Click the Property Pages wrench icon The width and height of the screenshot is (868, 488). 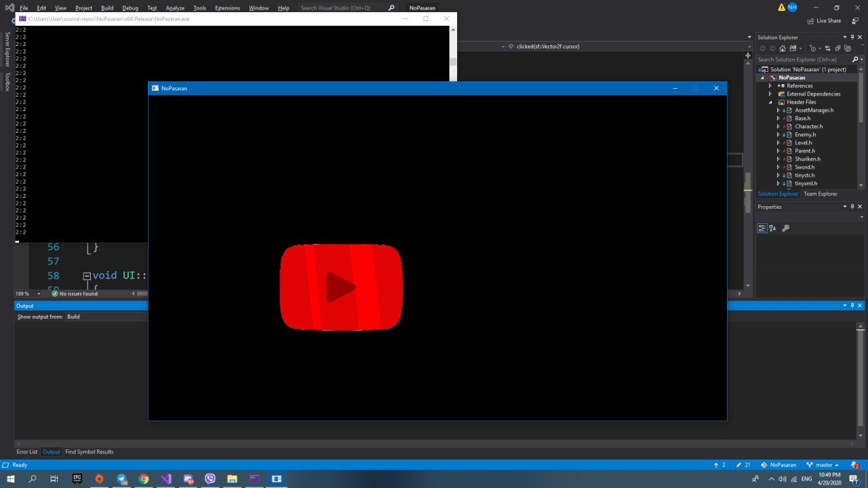click(785, 228)
